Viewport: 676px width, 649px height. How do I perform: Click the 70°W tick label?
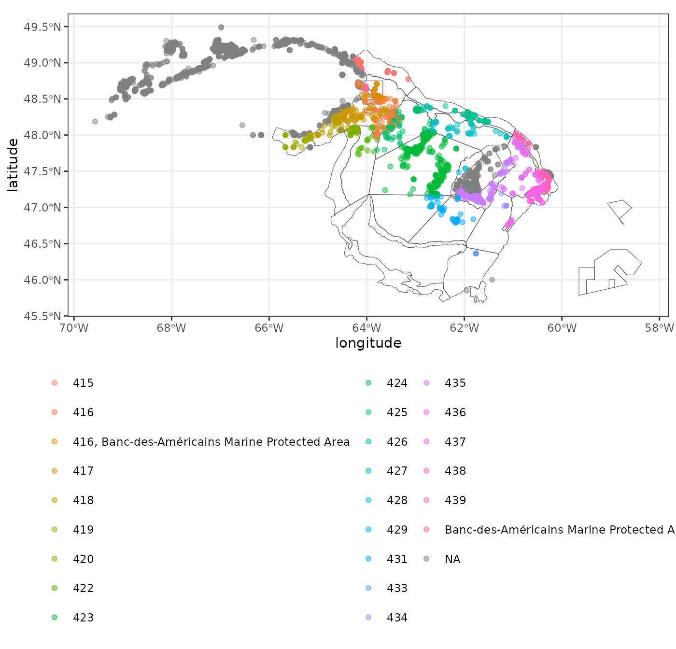point(74,328)
